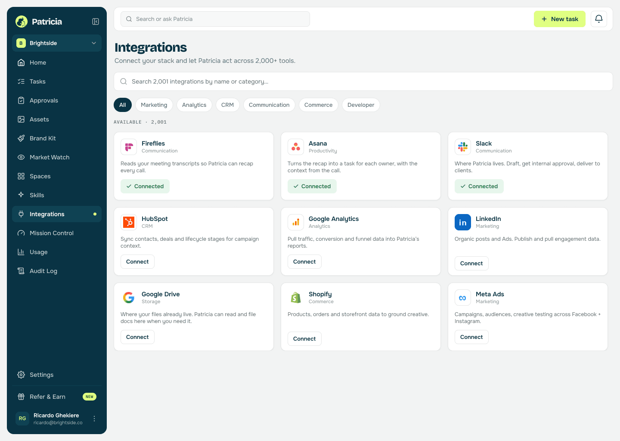Open the user options three-dot menu
Image resolution: width=620 pixels, height=441 pixels.
tap(94, 419)
